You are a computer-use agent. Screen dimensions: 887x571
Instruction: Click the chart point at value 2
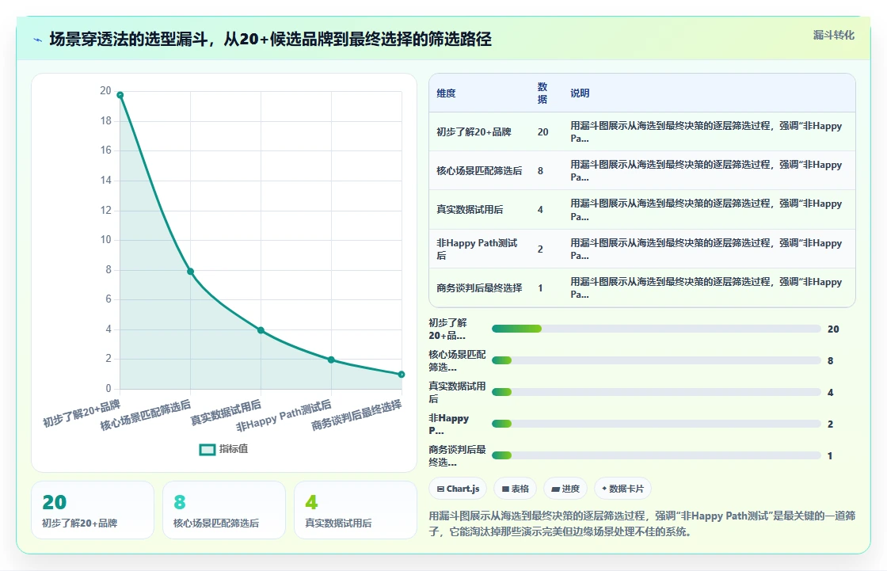click(x=332, y=360)
